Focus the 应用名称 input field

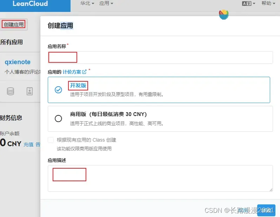pyautogui.click(x=160, y=57)
